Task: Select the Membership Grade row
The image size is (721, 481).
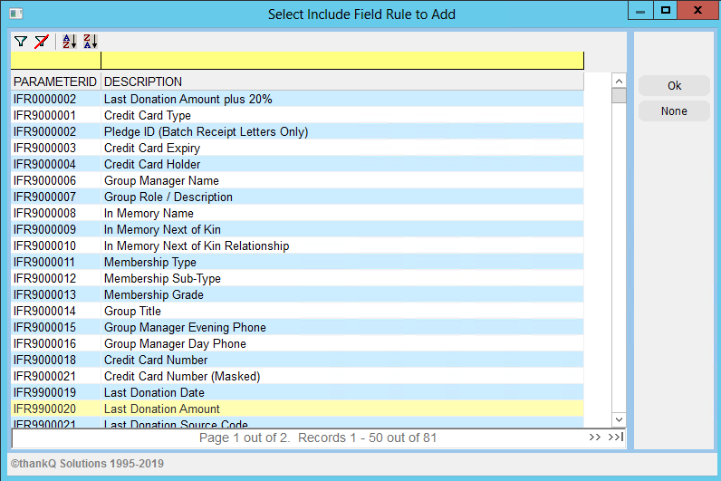Action: pos(297,294)
